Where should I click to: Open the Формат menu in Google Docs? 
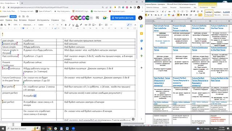click(x=32, y=20)
